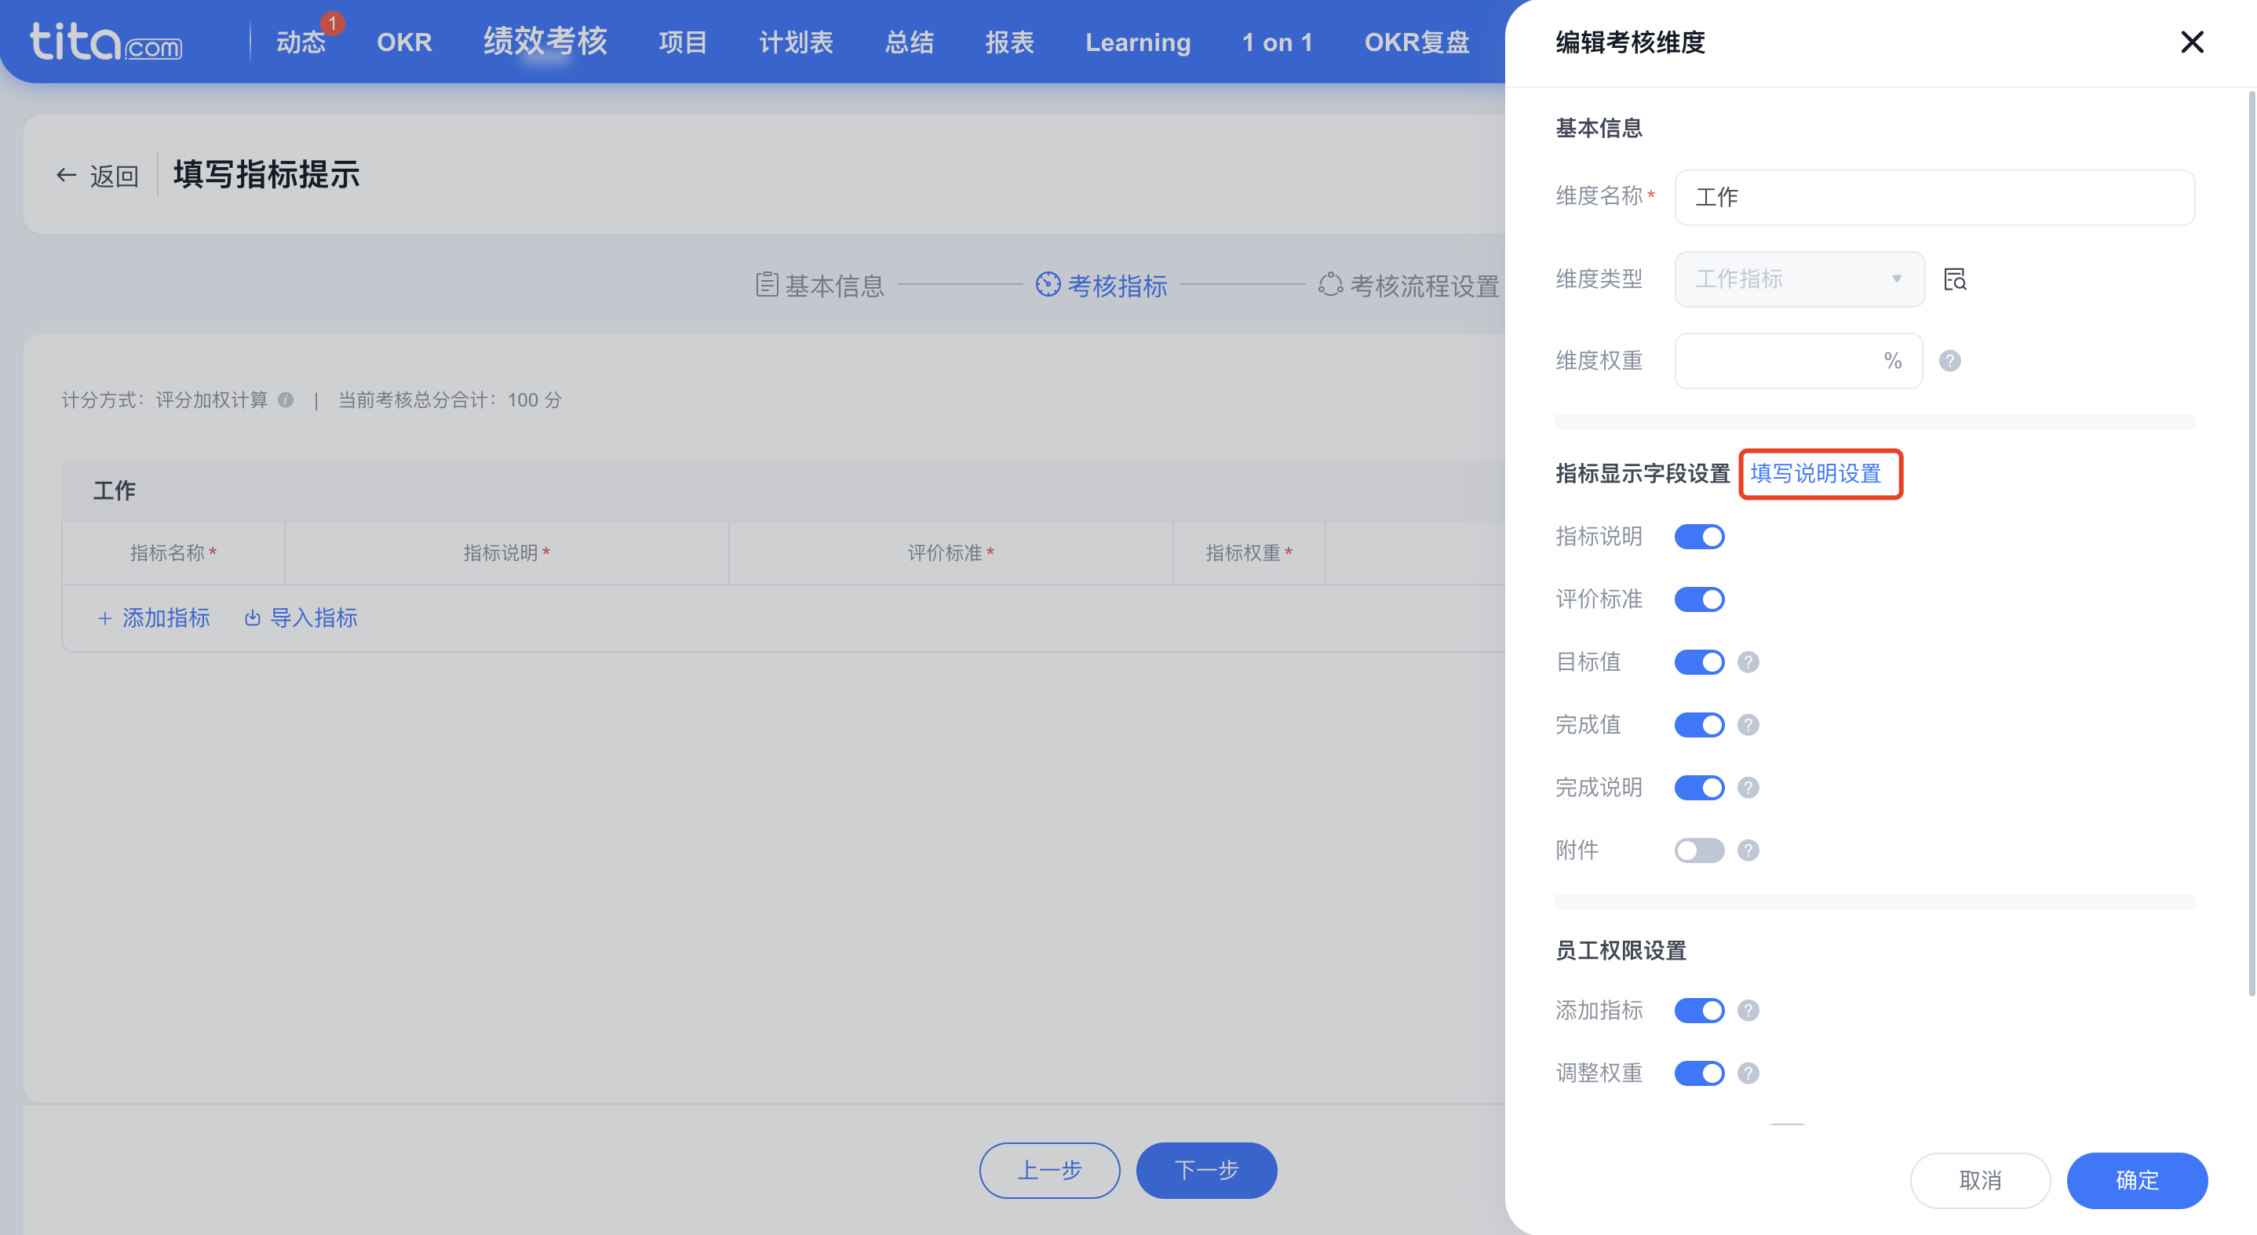Open the Learning menu

point(1137,42)
